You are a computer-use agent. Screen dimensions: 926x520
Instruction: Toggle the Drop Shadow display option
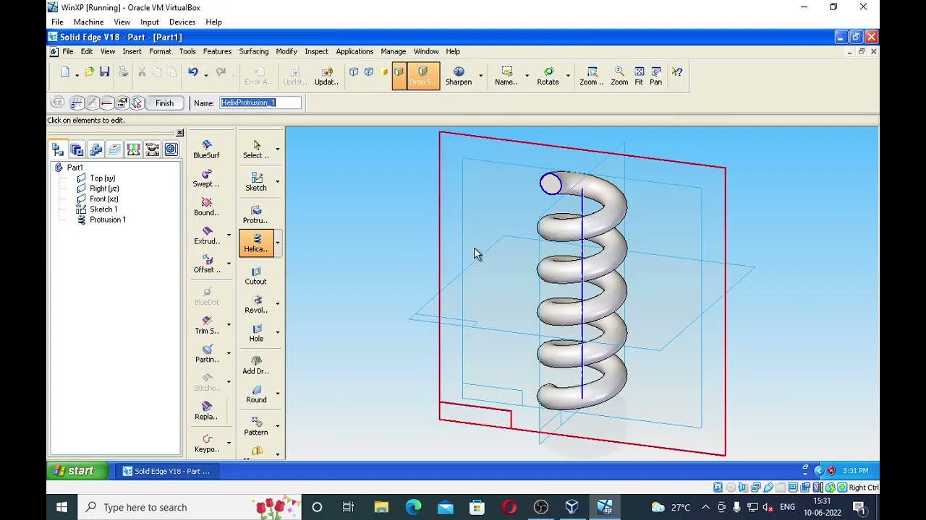click(x=423, y=76)
